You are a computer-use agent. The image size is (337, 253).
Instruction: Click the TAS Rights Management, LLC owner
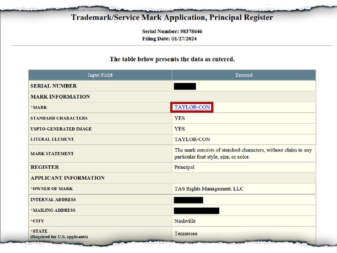[209, 189]
